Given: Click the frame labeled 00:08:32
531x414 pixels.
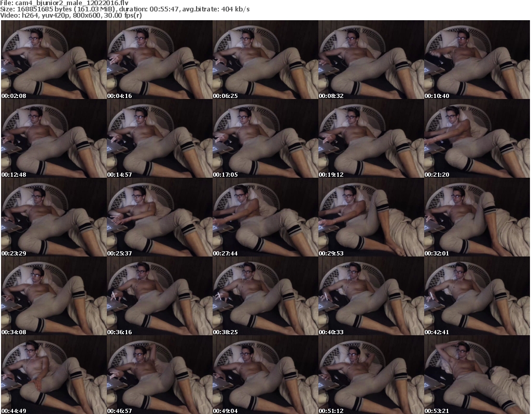Looking at the screenshot, I should [371, 60].
